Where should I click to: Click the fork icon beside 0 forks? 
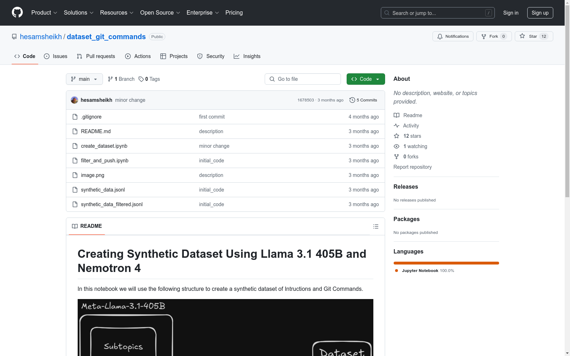(397, 157)
